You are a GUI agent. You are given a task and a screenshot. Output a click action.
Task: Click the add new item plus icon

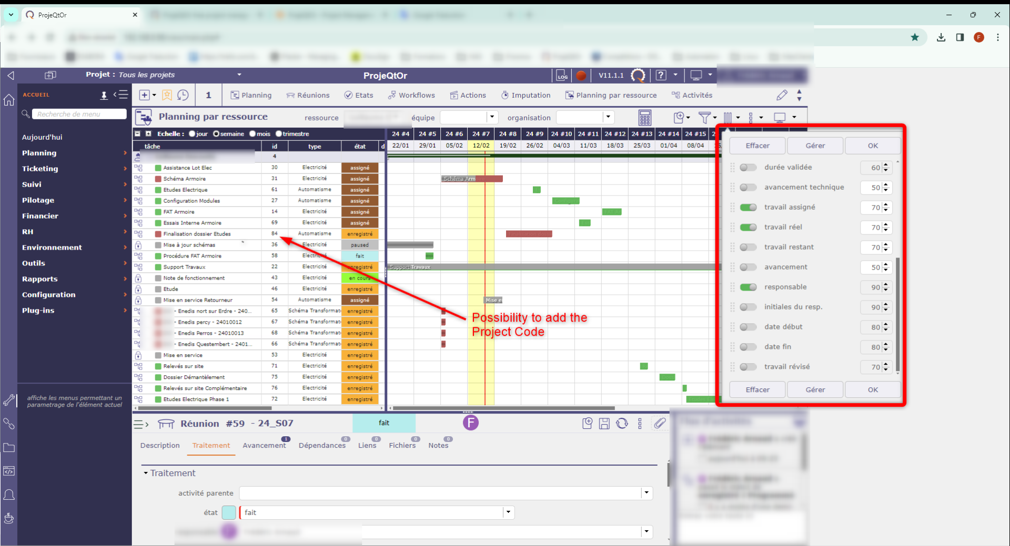[x=144, y=95]
